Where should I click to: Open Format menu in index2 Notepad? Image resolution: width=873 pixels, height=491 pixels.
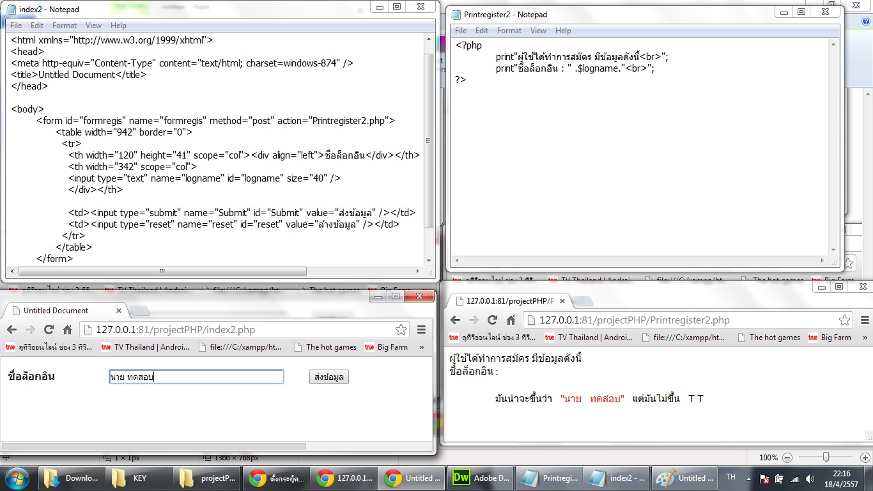click(65, 26)
